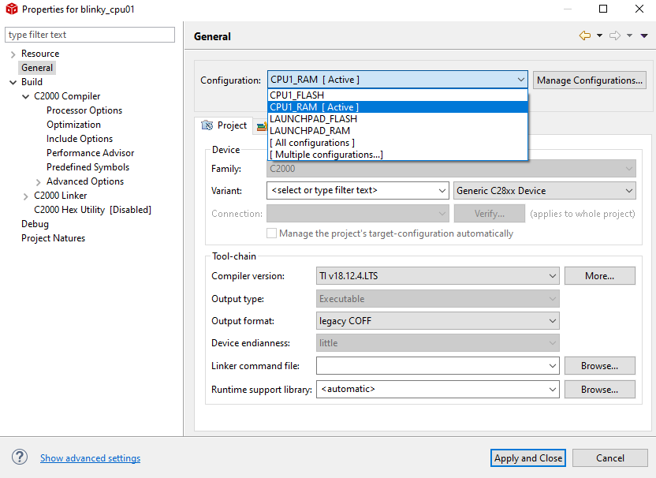Choose LAUNCHPAD_RAM configuration option

[x=310, y=131]
